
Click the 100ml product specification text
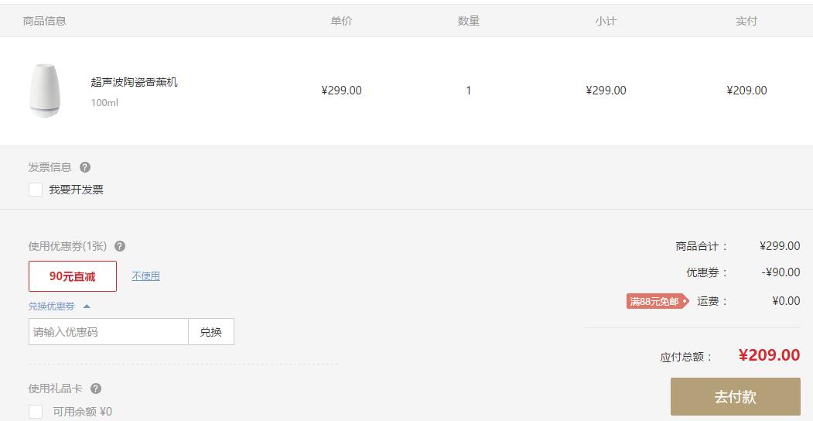(x=104, y=103)
